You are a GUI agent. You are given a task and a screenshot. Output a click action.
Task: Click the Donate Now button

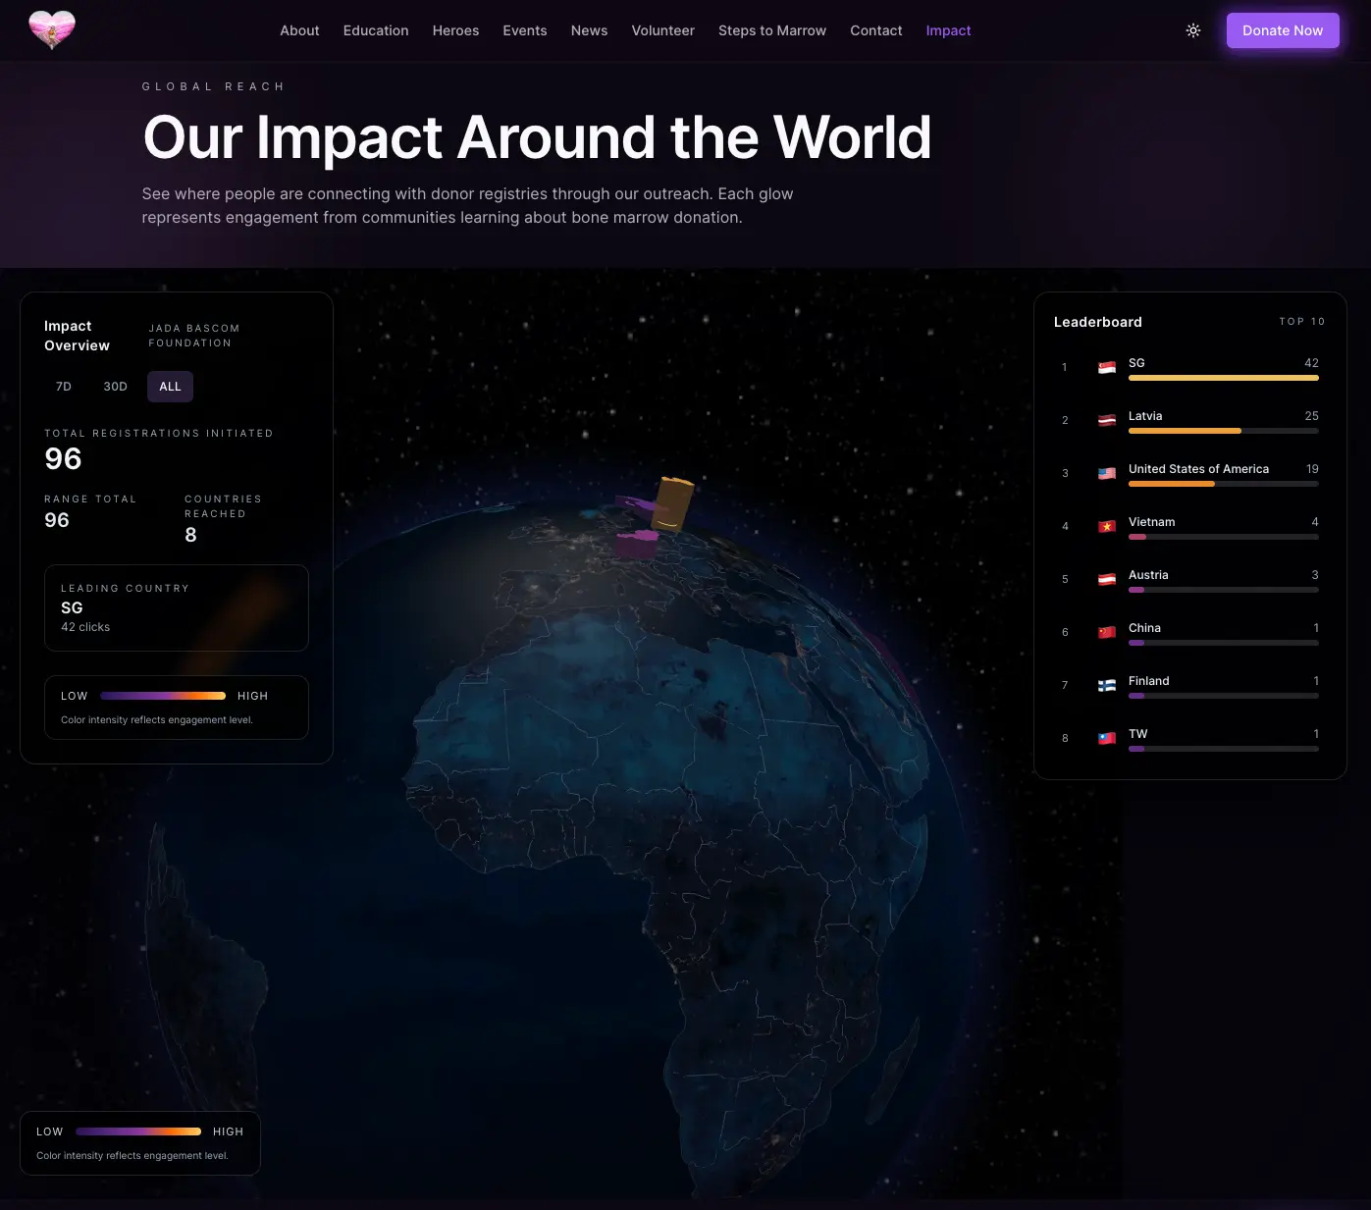point(1283,30)
